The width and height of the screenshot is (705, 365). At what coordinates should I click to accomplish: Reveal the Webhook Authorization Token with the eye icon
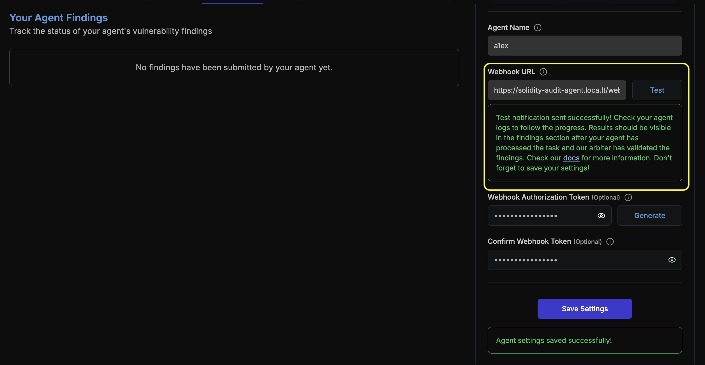point(601,216)
